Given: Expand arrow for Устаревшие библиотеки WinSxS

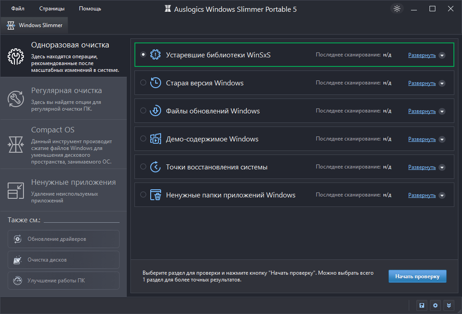Looking at the screenshot, I should click(442, 56).
